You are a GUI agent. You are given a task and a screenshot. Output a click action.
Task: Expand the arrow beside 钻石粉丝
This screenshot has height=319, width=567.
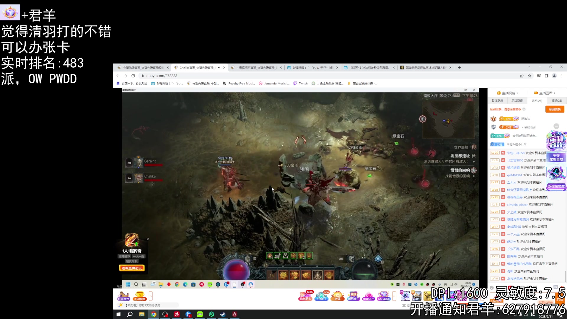(x=394, y=296)
